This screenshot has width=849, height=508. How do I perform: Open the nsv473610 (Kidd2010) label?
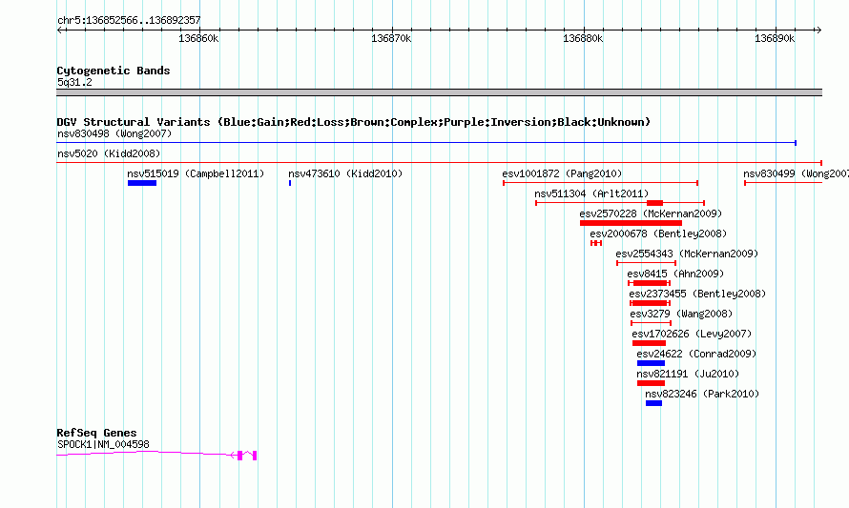tap(345, 173)
